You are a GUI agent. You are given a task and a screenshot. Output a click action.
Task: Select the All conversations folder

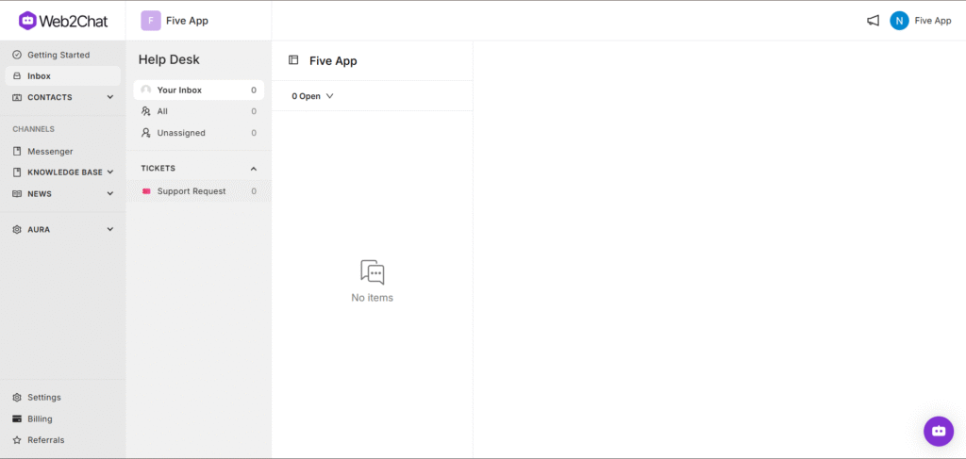198,111
